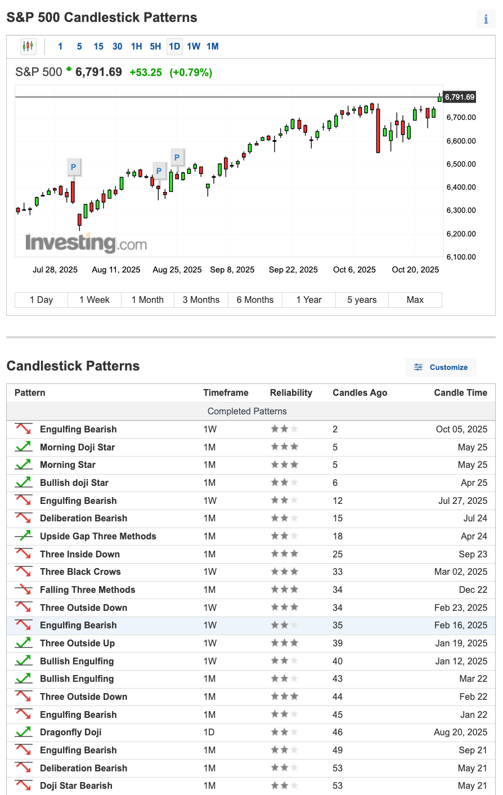The width and height of the screenshot is (503, 795).
Task: Click the Candles Ago column header
Action: coord(360,392)
